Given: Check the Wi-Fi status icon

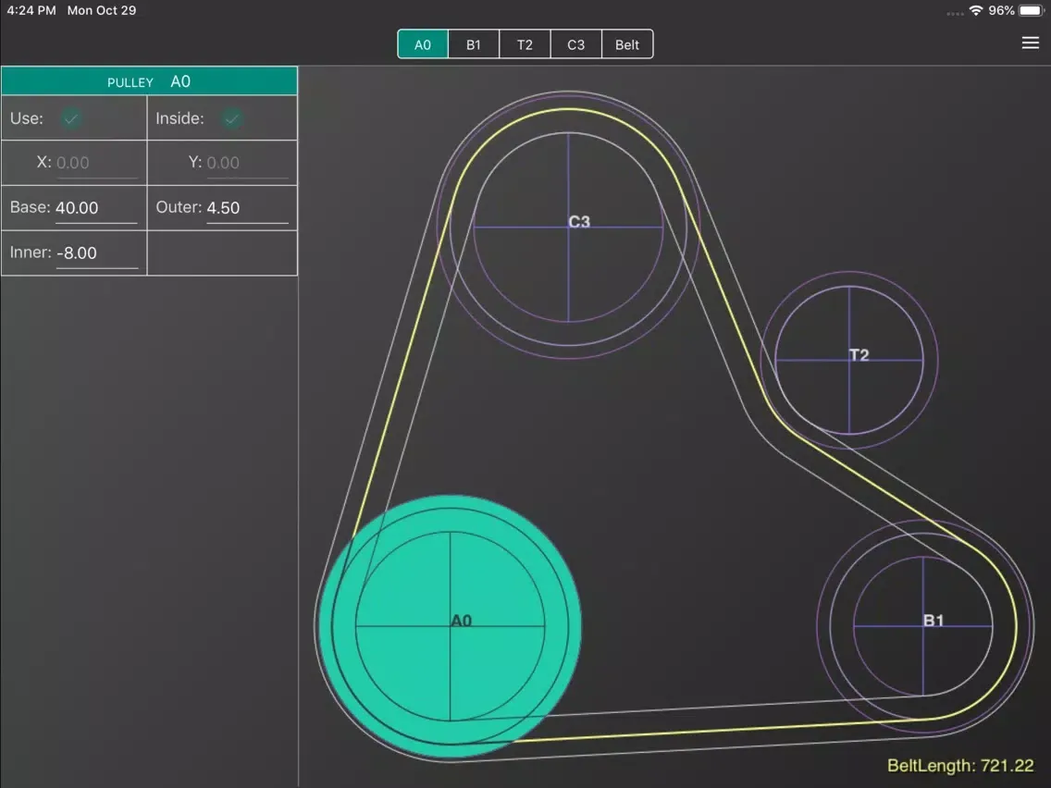Looking at the screenshot, I should tap(976, 11).
